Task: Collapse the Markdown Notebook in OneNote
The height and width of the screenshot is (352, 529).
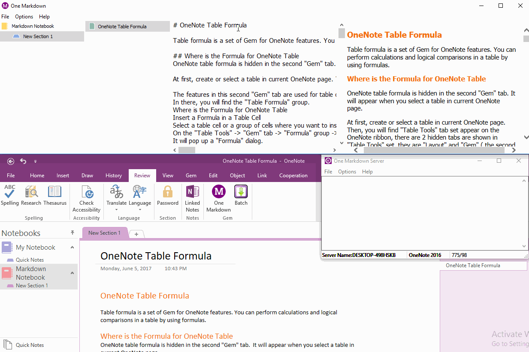Action: tap(72, 273)
